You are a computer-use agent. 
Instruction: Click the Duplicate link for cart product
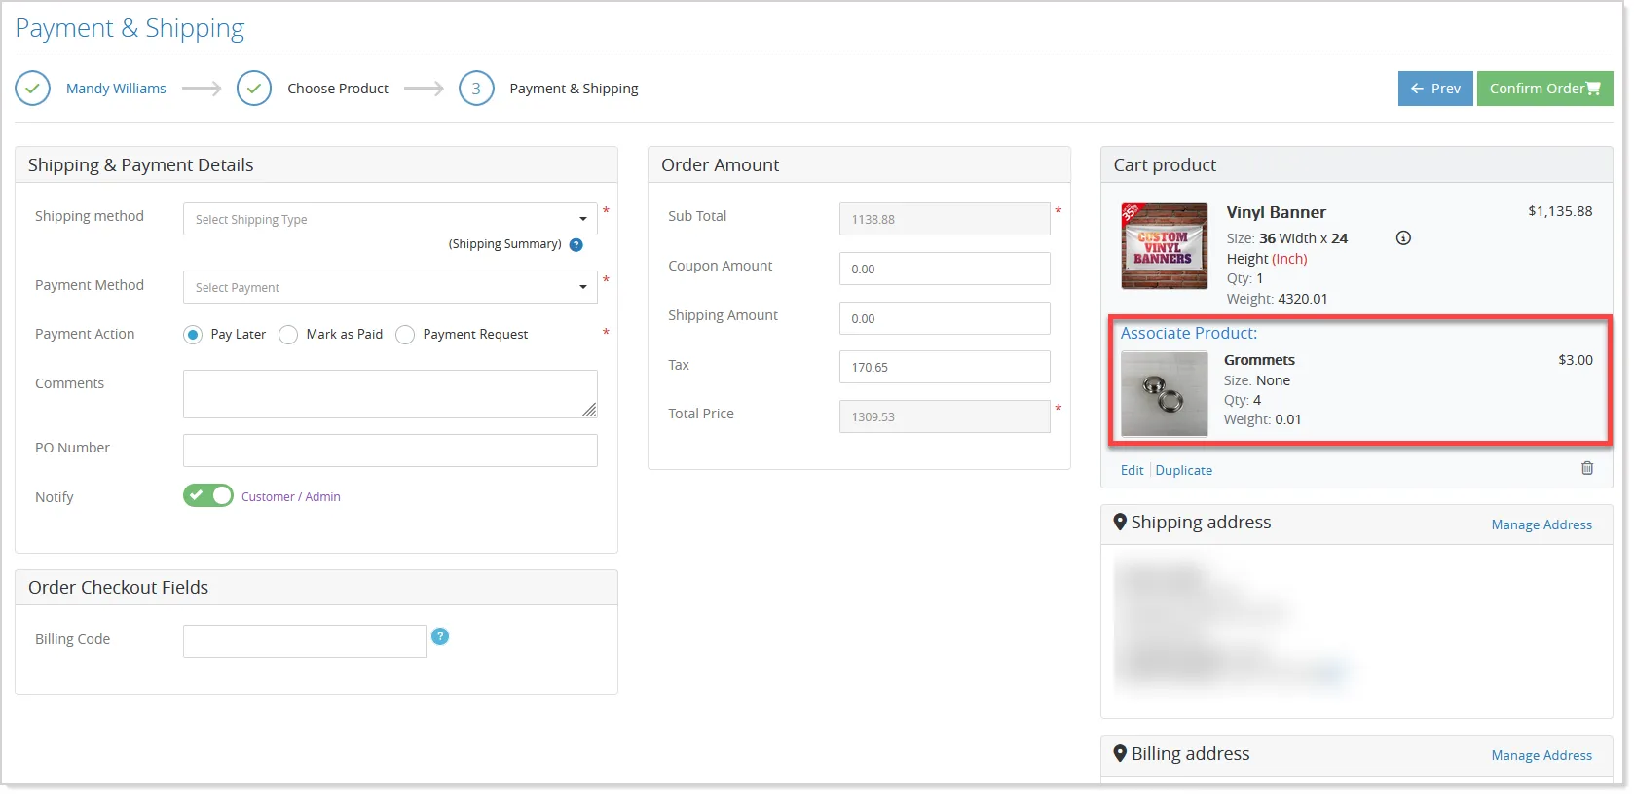[x=1184, y=470]
